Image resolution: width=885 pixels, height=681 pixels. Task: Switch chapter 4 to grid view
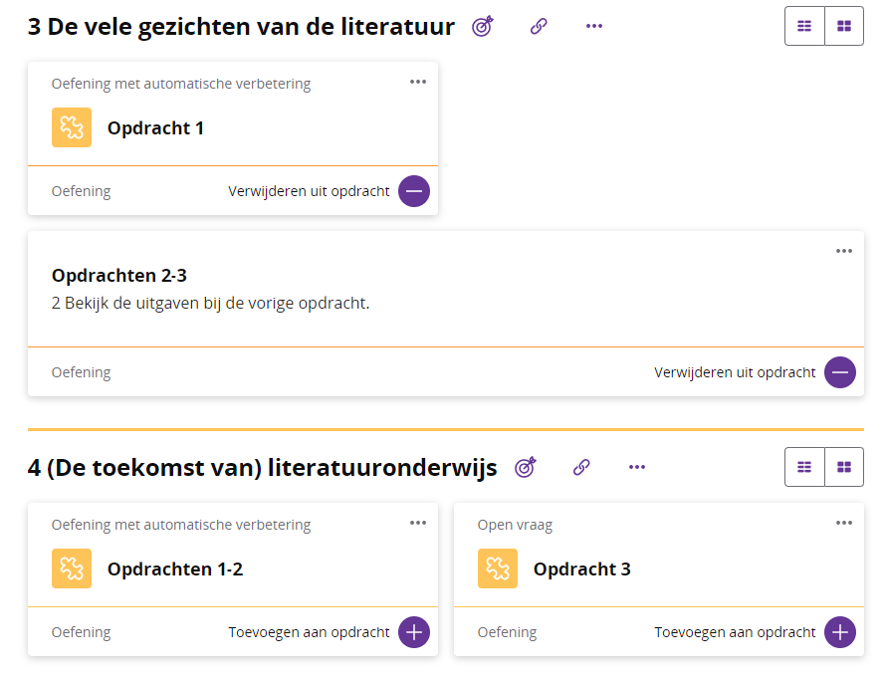click(844, 467)
